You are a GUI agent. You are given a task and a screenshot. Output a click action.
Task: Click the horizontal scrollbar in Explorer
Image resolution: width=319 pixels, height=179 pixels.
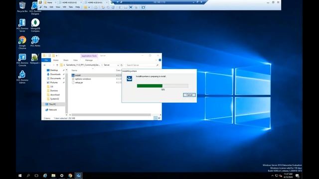click(x=111, y=115)
